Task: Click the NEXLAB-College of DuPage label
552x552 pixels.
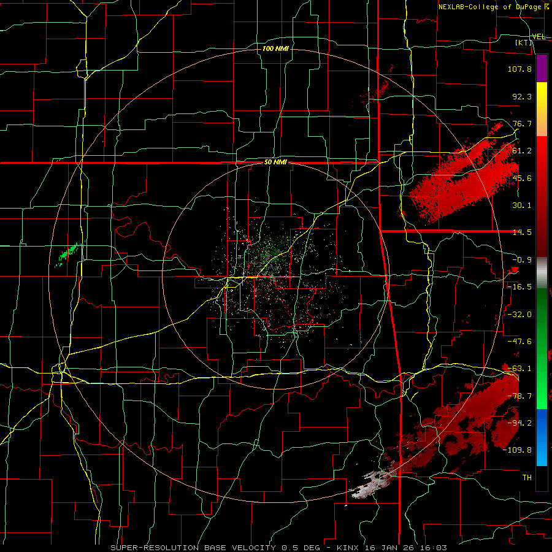Action: pyautogui.click(x=493, y=7)
